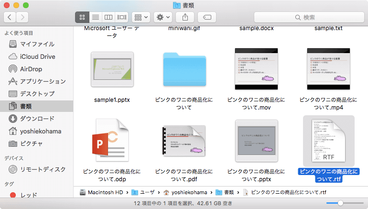Click the デバイス sidebar heading

14,158
